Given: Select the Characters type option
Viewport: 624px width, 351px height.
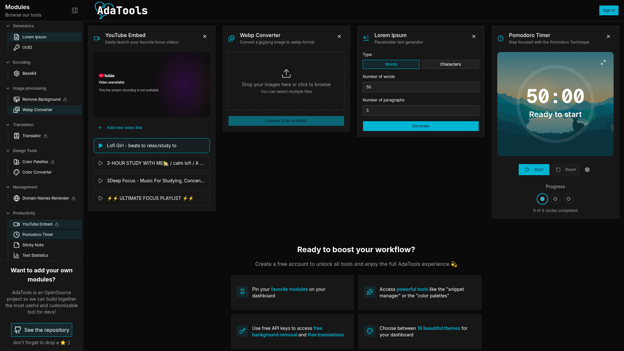Looking at the screenshot, I should click(x=450, y=64).
